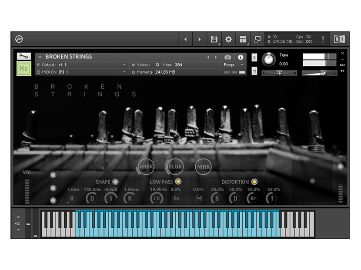Viewport: 361px width, 270px height.
Task: Click the exclamation panic button
Action: (323, 40)
